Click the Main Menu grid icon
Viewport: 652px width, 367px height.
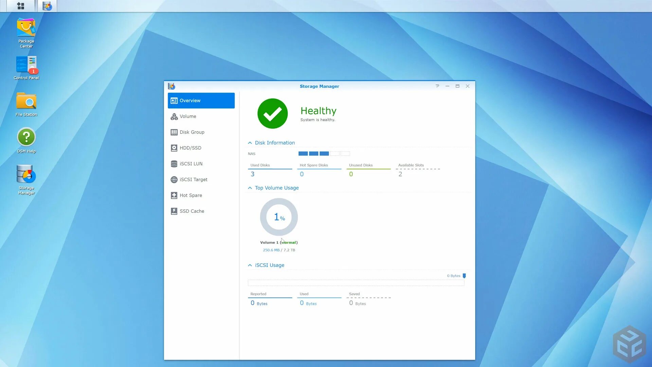tap(21, 6)
